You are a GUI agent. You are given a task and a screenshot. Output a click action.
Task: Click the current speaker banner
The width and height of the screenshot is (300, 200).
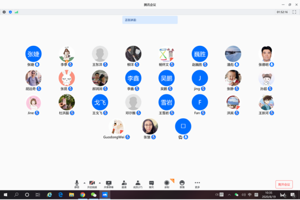tap(150, 20)
